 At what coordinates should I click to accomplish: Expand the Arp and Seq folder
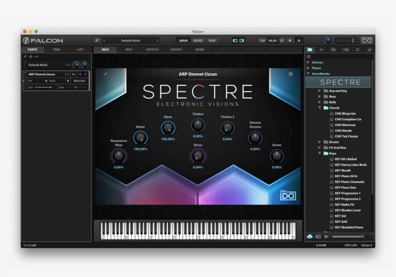320,91
